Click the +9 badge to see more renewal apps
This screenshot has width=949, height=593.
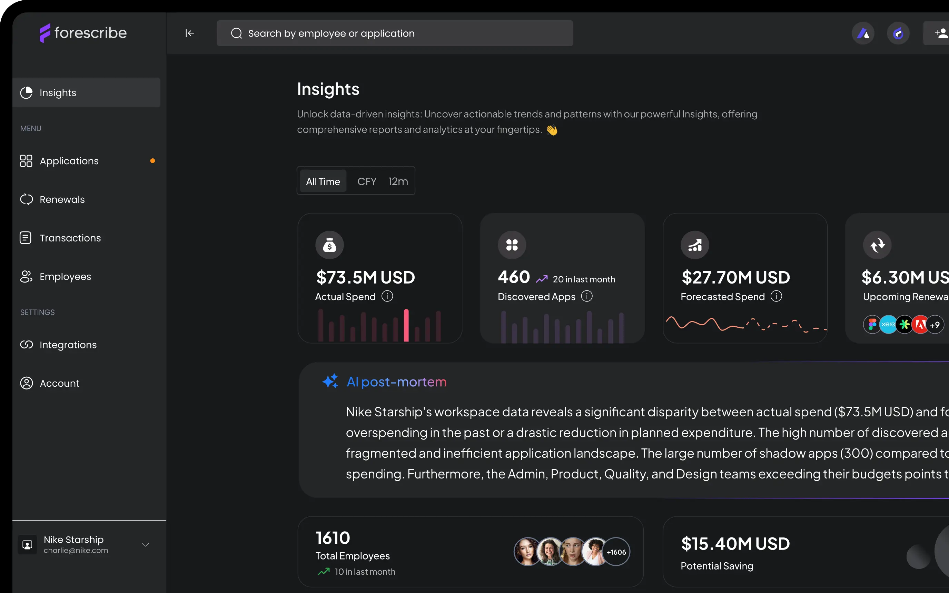(x=935, y=324)
